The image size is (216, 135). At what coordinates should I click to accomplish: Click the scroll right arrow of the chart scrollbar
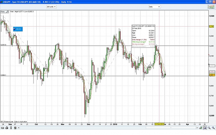[197, 128]
